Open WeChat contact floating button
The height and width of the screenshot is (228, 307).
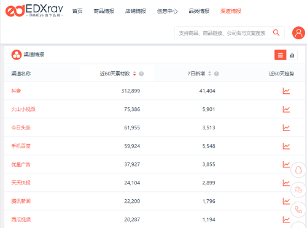[298, 189]
